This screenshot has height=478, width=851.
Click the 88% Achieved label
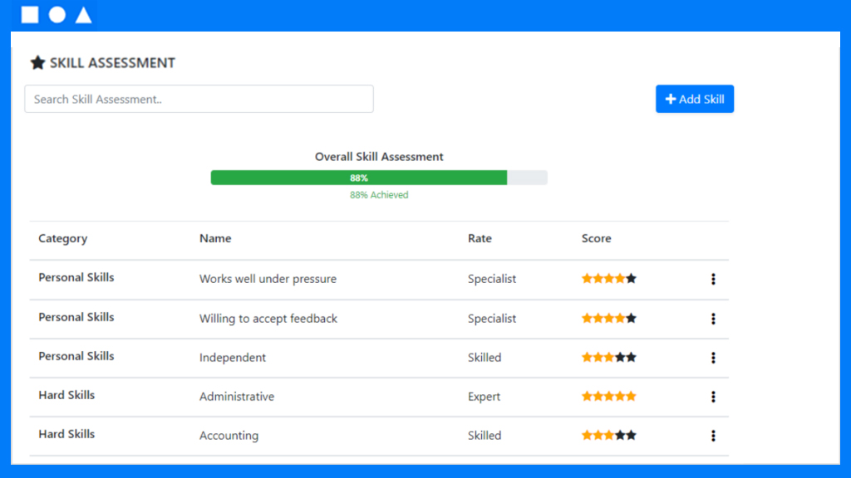(x=379, y=195)
